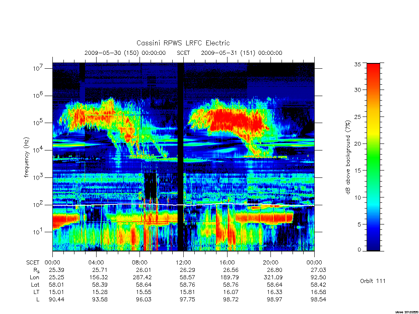Click the SCET row label below the plot

tap(33, 262)
